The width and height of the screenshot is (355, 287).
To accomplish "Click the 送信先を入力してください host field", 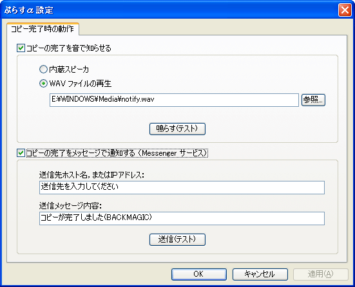I will [x=182, y=187].
